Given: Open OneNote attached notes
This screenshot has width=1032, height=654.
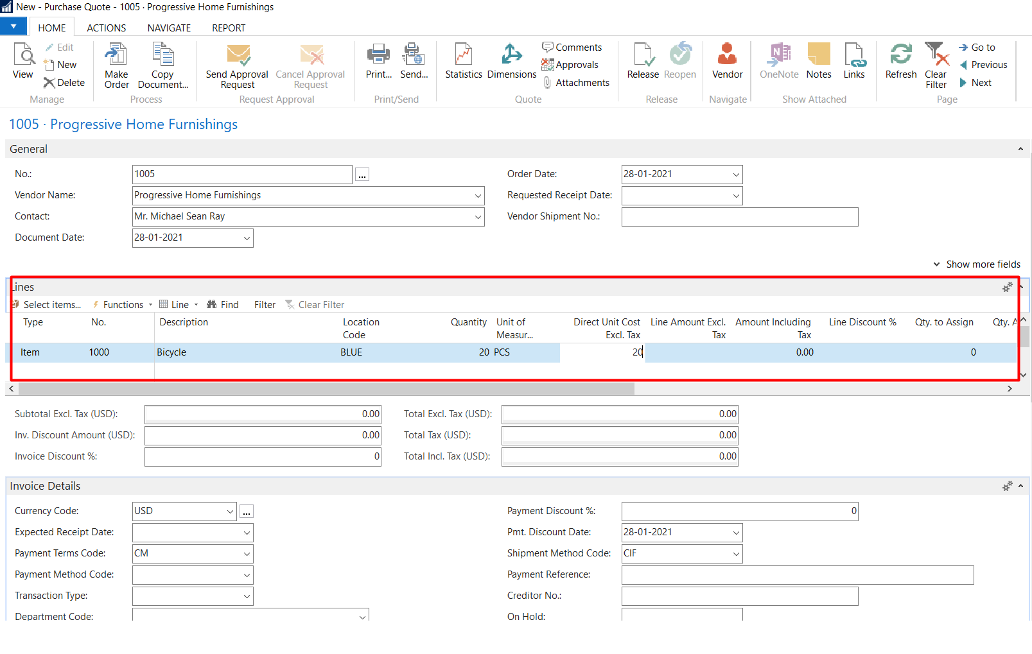Looking at the screenshot, I should click(779, 61).
